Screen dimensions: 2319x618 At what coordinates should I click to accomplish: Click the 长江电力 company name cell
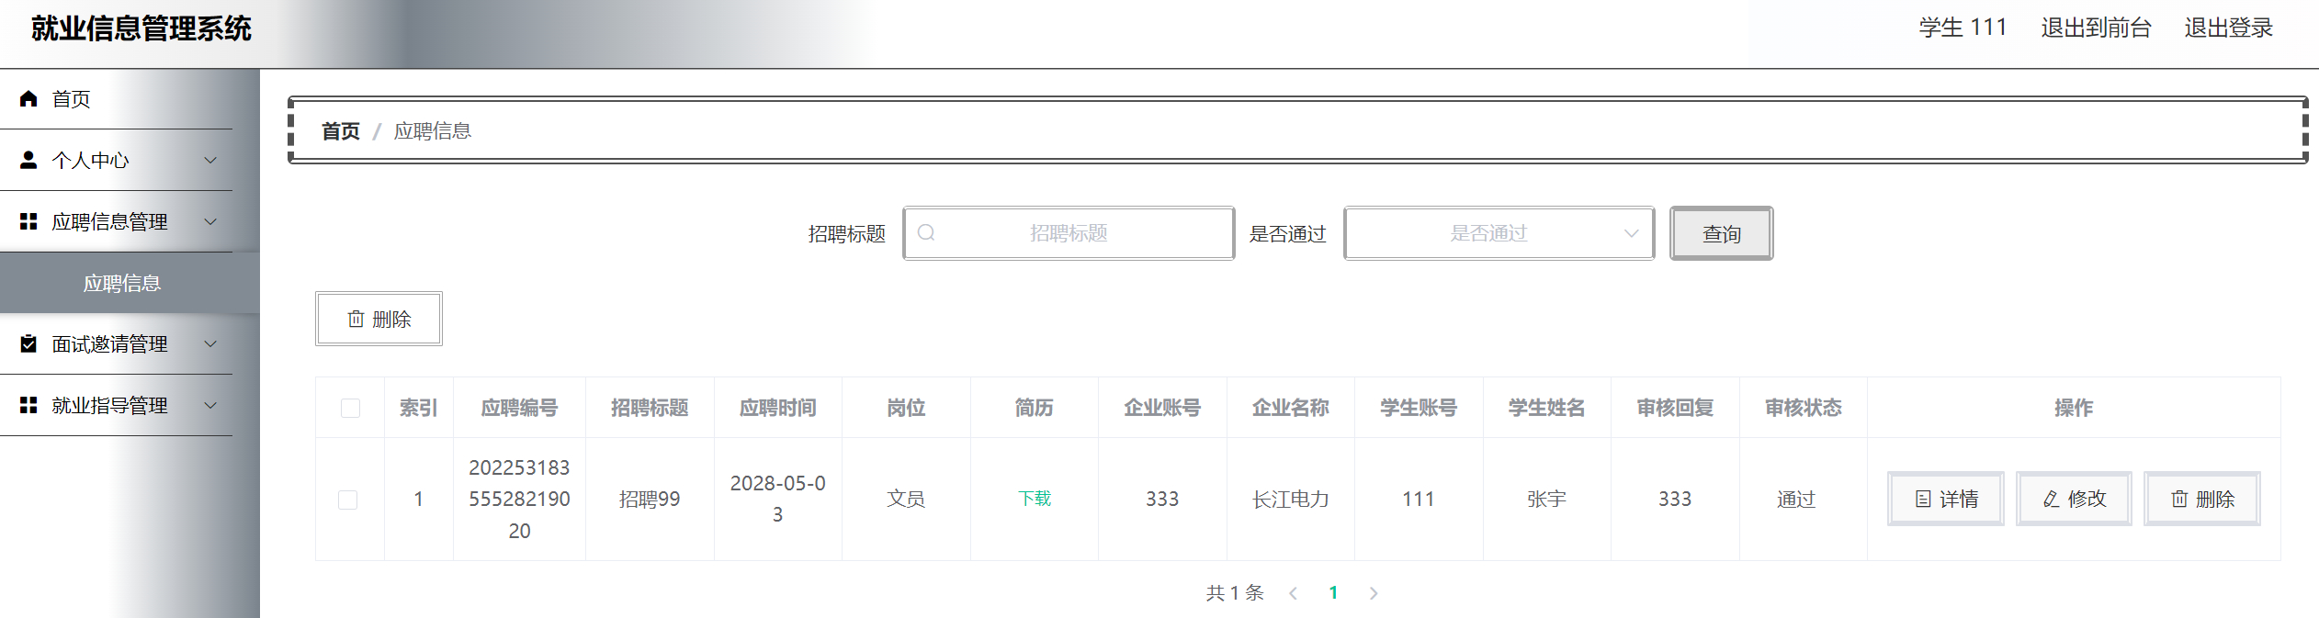pyautogui.click(x=1290, y=499)
